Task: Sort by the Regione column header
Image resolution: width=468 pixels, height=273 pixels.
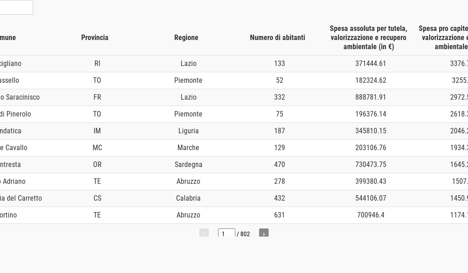Action: (x=186, y=38)
